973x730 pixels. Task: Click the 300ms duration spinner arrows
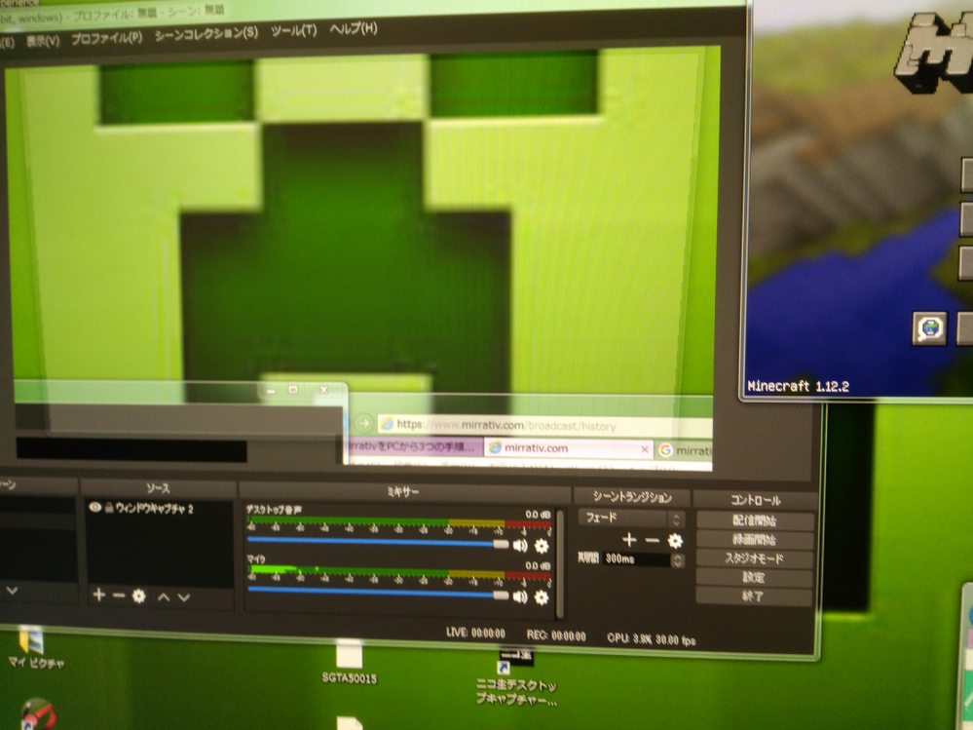(x=677, y=560)
